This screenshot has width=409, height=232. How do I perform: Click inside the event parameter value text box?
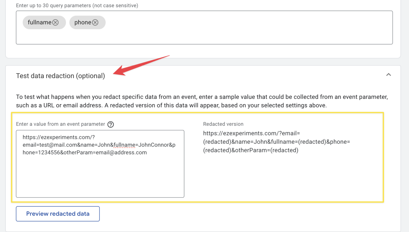[x=100, y=164]
